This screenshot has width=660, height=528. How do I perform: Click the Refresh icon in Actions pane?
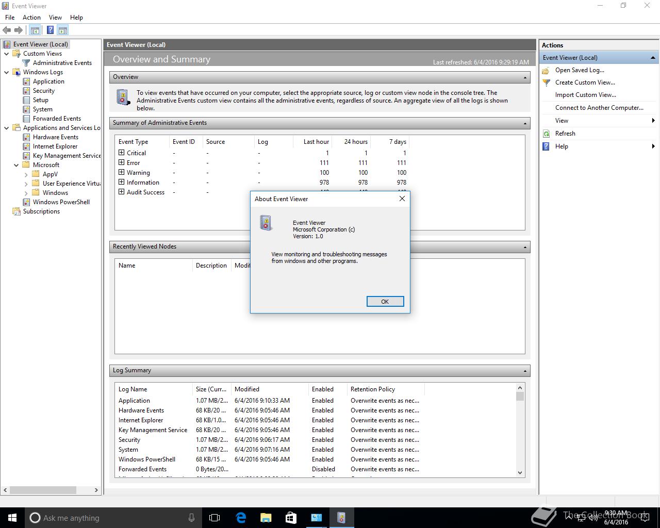(x=547, y=134)
